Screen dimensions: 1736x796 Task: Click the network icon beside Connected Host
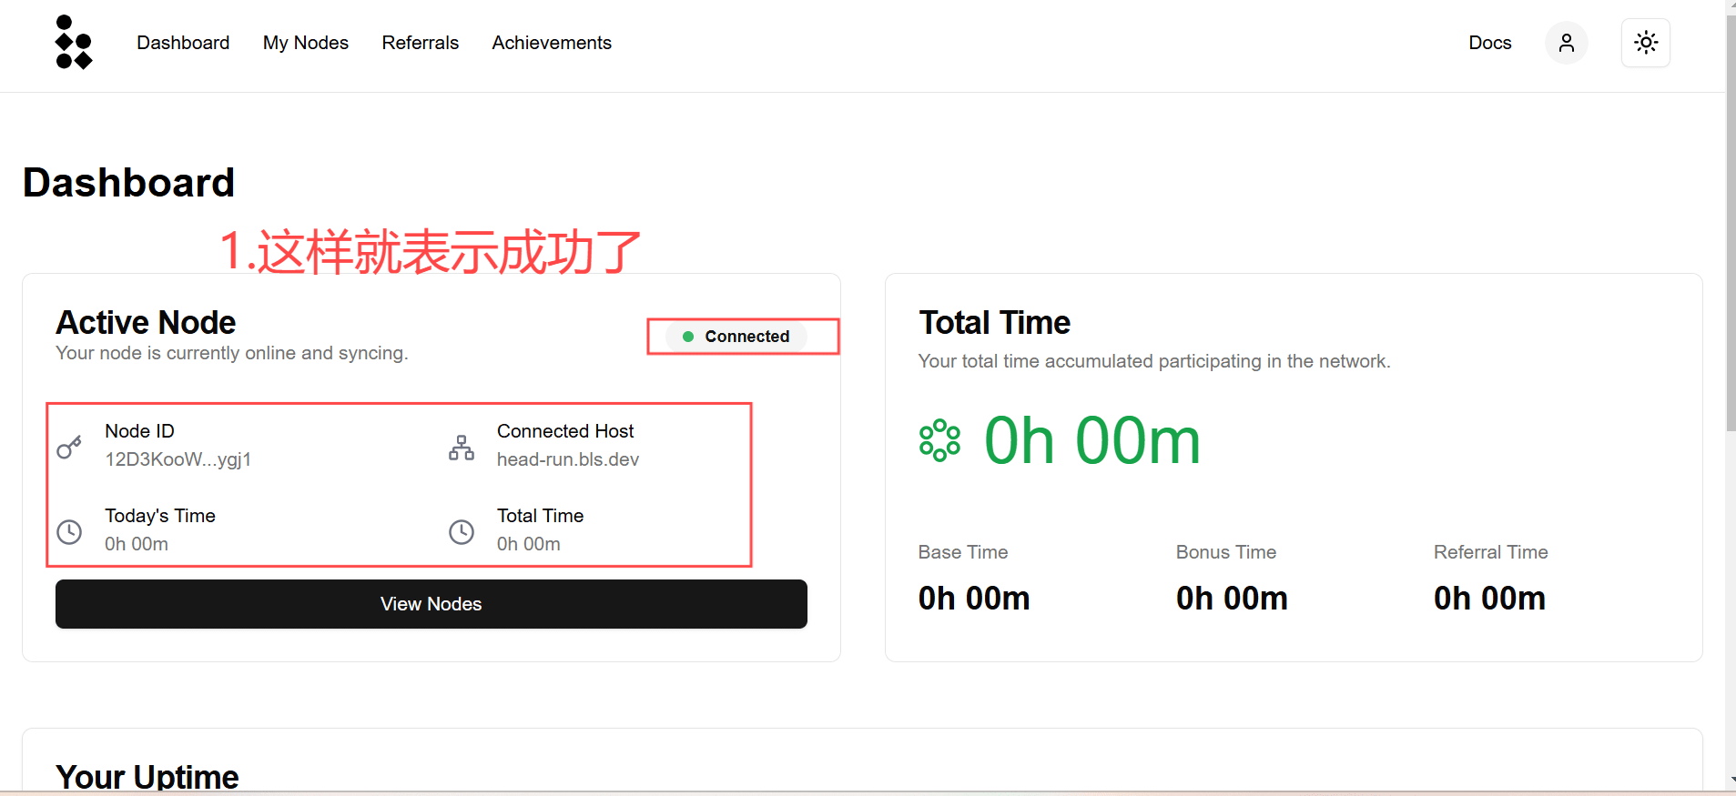(x=462, y=447)
